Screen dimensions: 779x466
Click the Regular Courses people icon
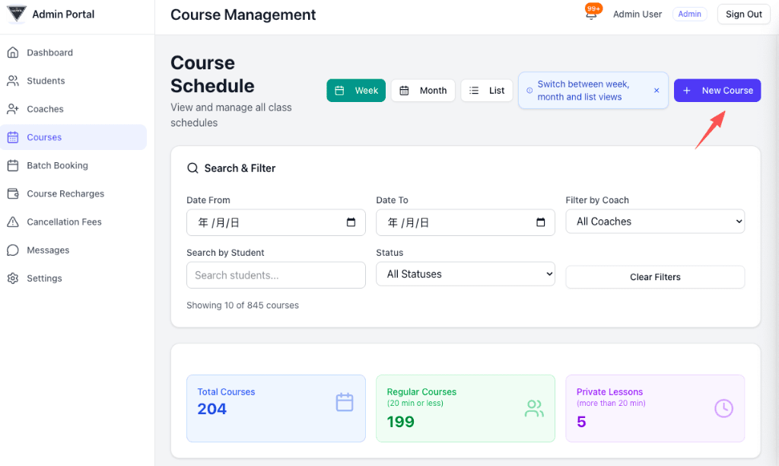coord(534,409)
